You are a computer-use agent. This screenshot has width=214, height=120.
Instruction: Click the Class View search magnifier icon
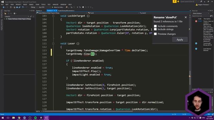coord(31,16)
